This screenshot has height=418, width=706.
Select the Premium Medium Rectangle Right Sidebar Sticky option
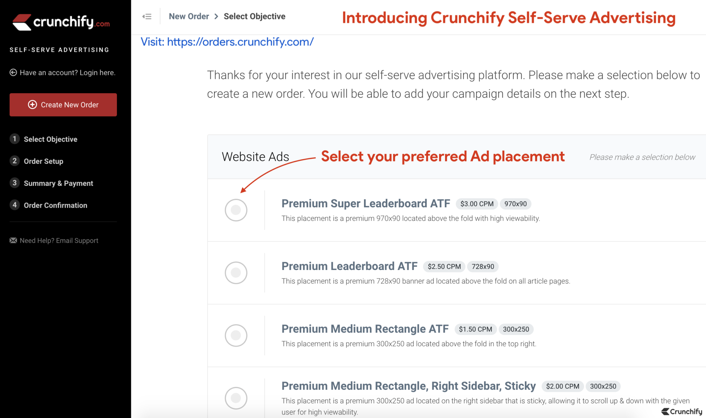(236, 398)
